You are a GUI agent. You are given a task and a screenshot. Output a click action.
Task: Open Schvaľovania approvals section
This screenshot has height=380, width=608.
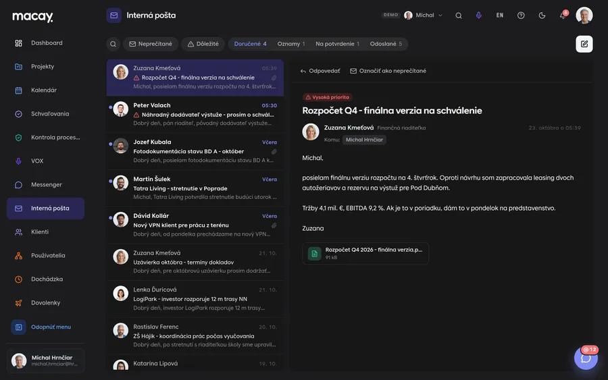point(45,114)
